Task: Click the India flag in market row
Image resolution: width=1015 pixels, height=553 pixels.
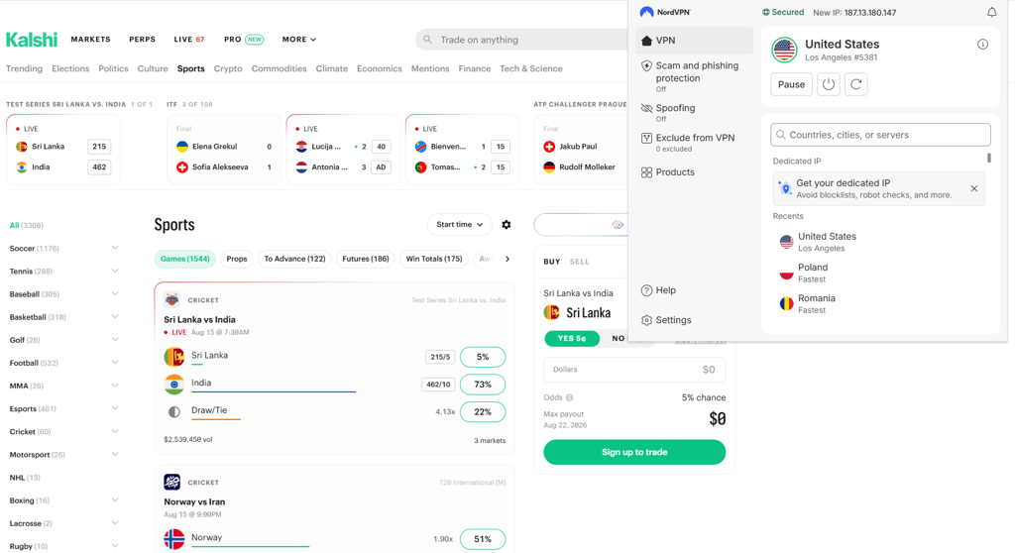Action: (x=173, y=384)
